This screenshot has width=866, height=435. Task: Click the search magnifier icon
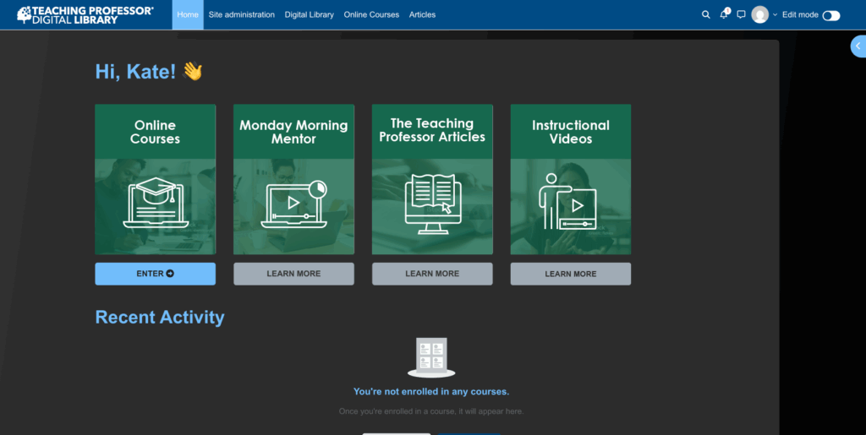tap(706, 14)
